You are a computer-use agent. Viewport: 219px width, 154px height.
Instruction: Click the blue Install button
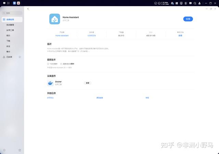[188, 19]
